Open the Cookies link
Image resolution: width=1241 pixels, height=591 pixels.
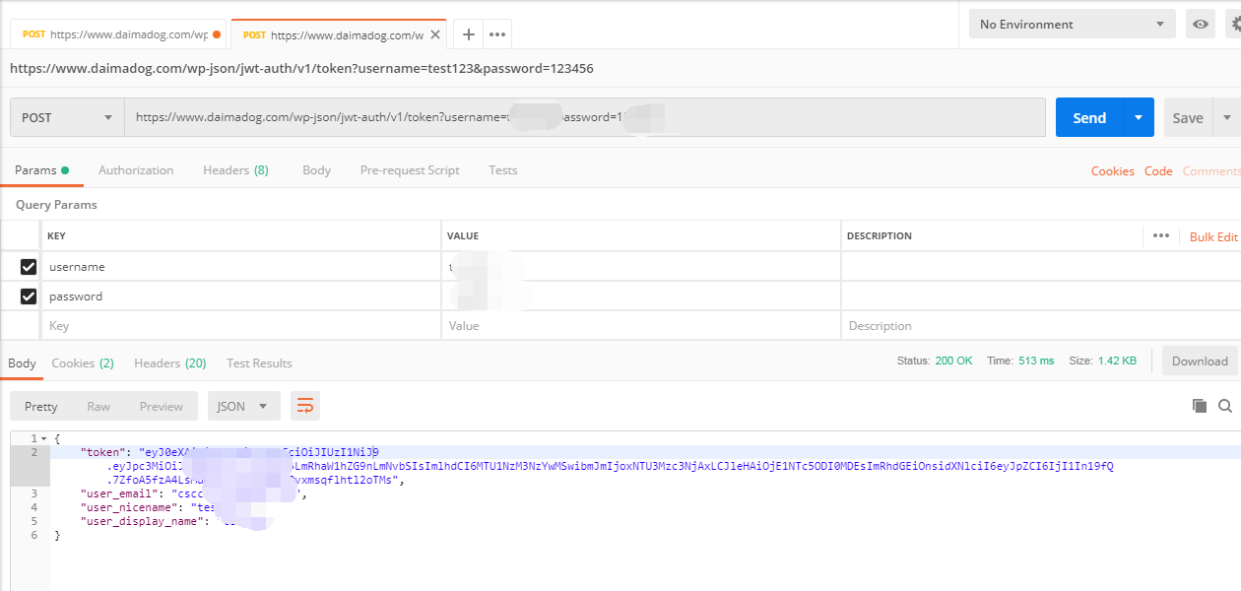click(x=1113, y=171)
